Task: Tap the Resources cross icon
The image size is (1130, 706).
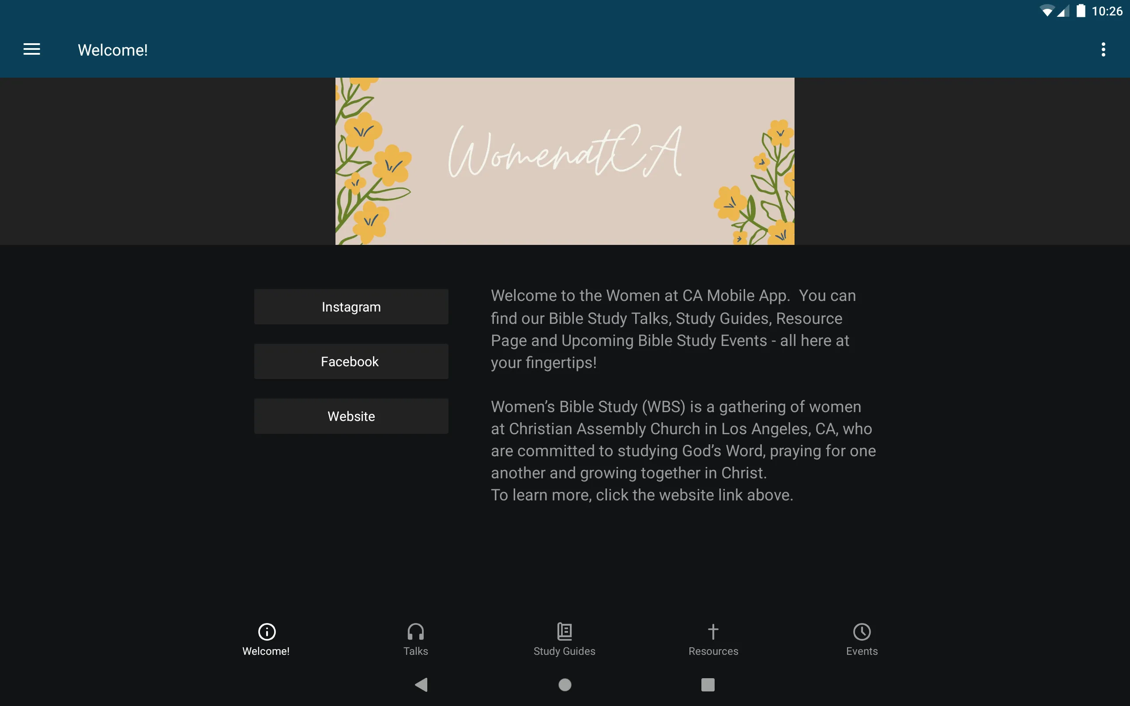Action: pos(713,631)
